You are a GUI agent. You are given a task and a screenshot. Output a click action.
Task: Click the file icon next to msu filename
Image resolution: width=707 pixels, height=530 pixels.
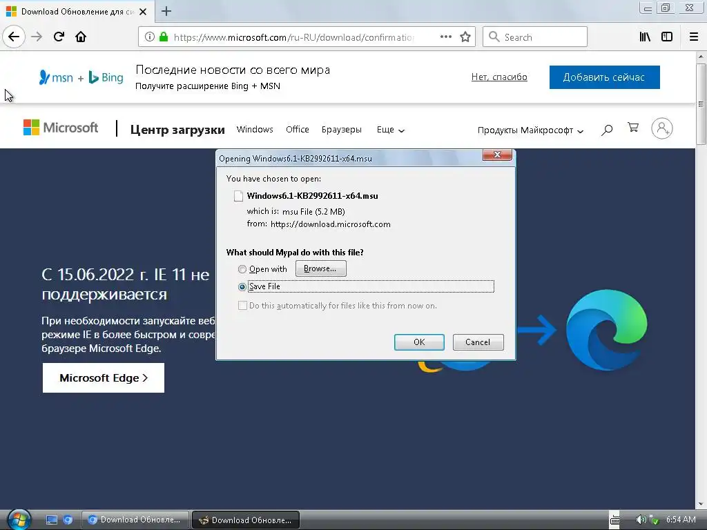[238, 195]
